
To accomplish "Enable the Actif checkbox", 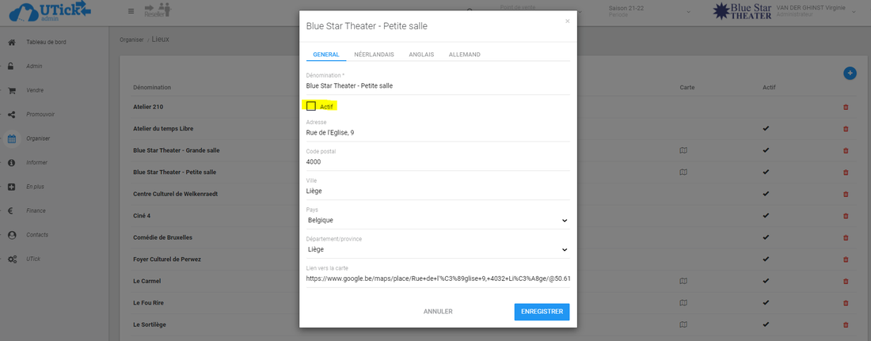I will pyautogui.click(x=311, y=106).
